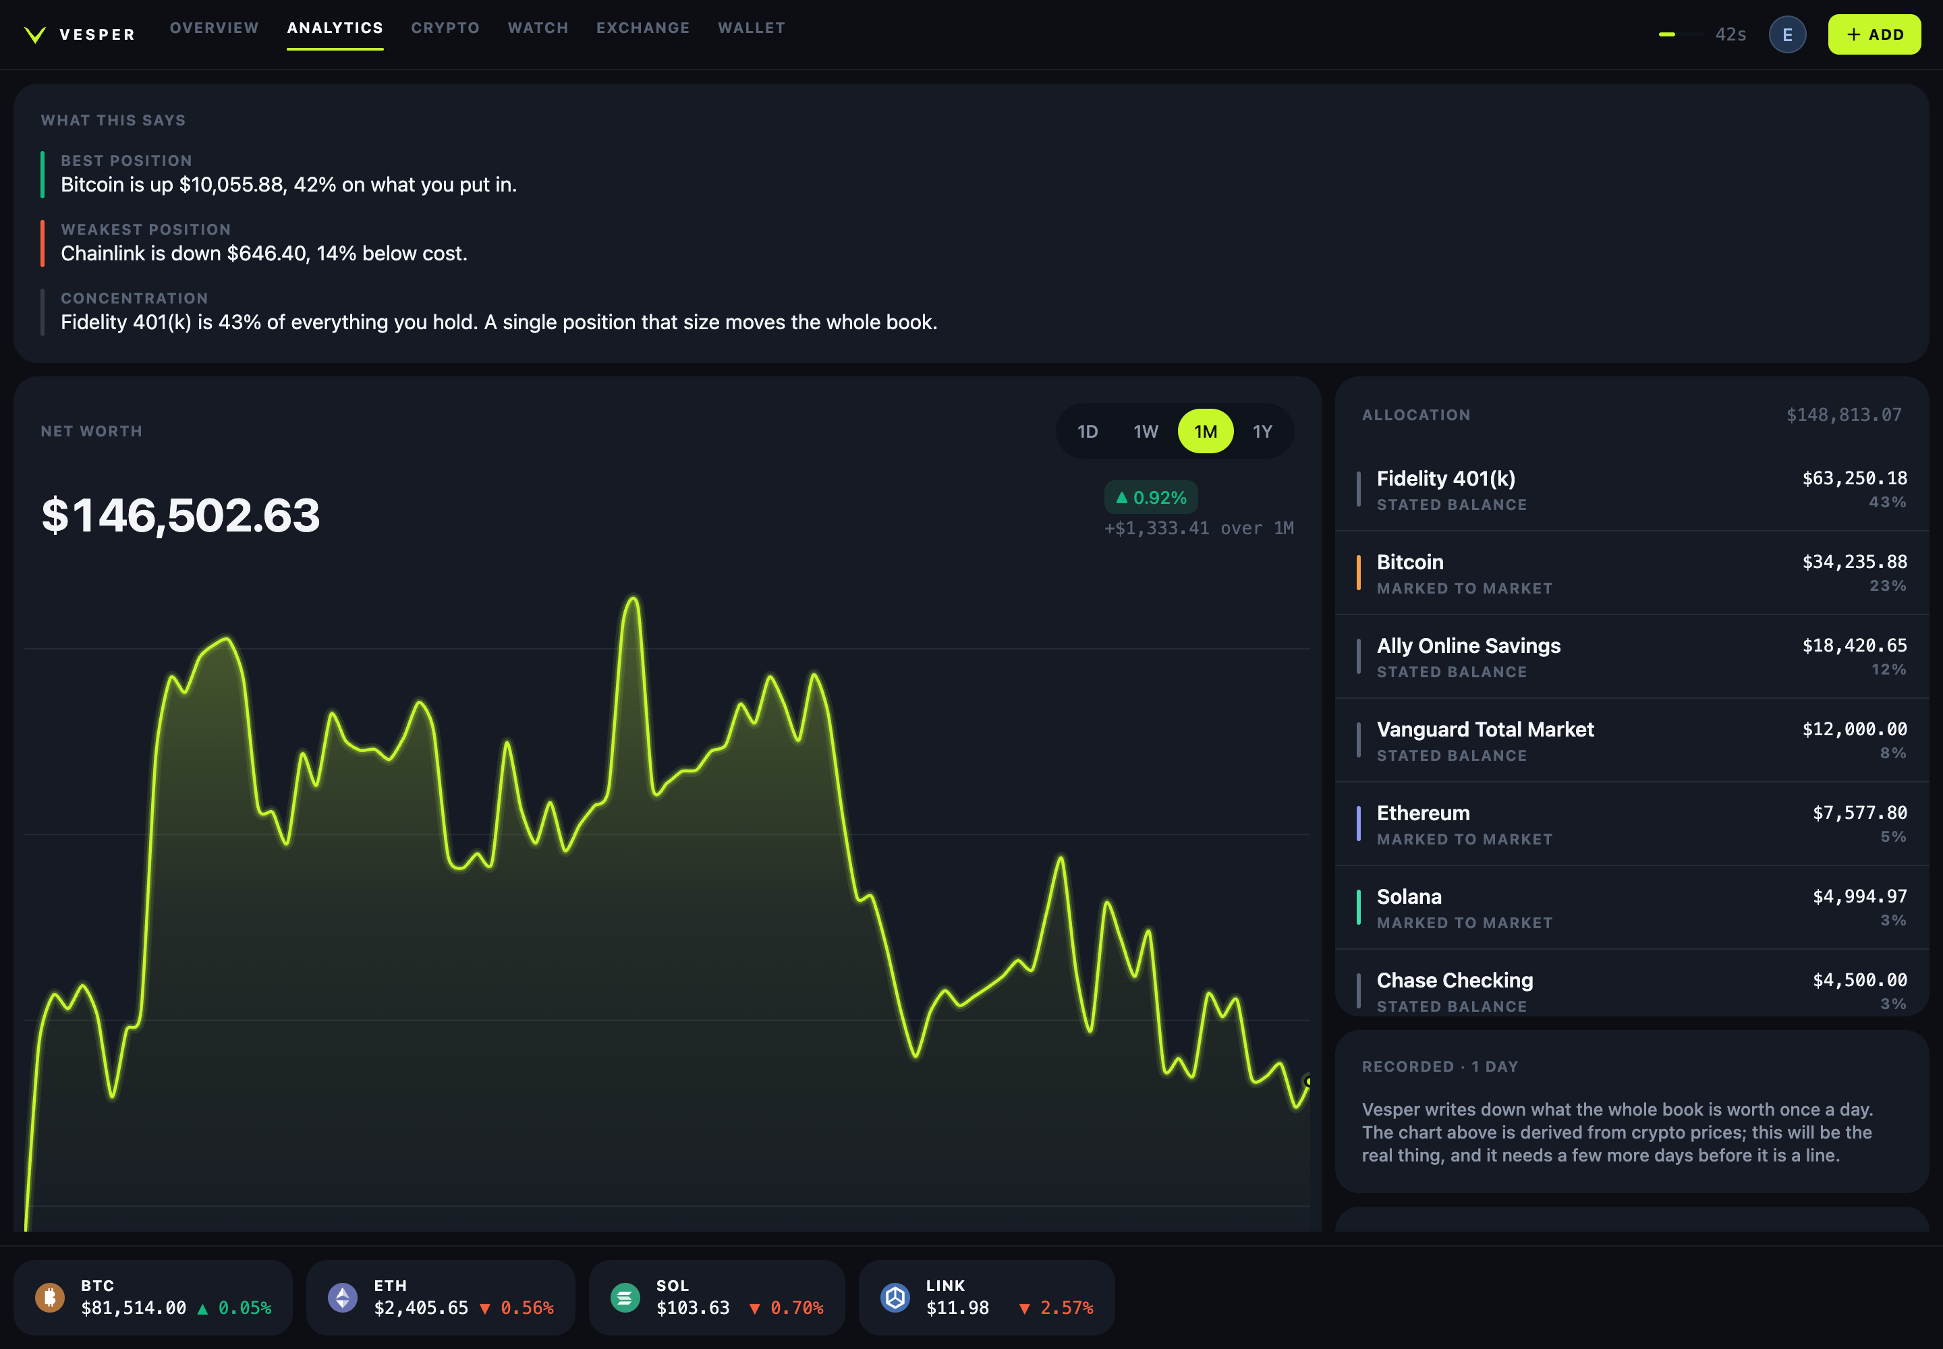1943x1349 pixels.
Task: Click the Vesper logo icon
Action: (x=34, y=34)
